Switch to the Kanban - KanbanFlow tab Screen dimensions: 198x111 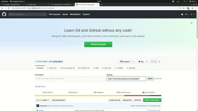coord(13,5)
